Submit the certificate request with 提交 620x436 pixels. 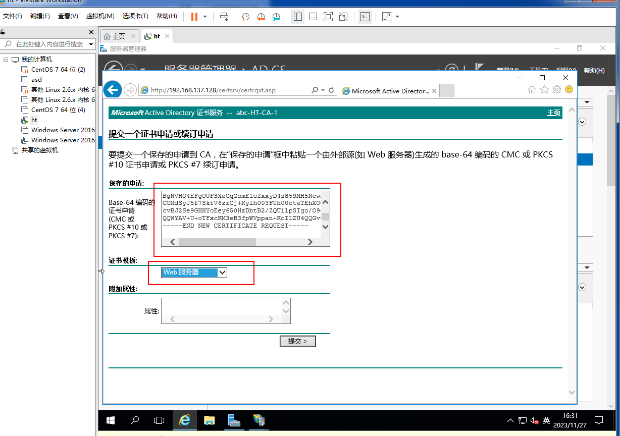point(298,342)
